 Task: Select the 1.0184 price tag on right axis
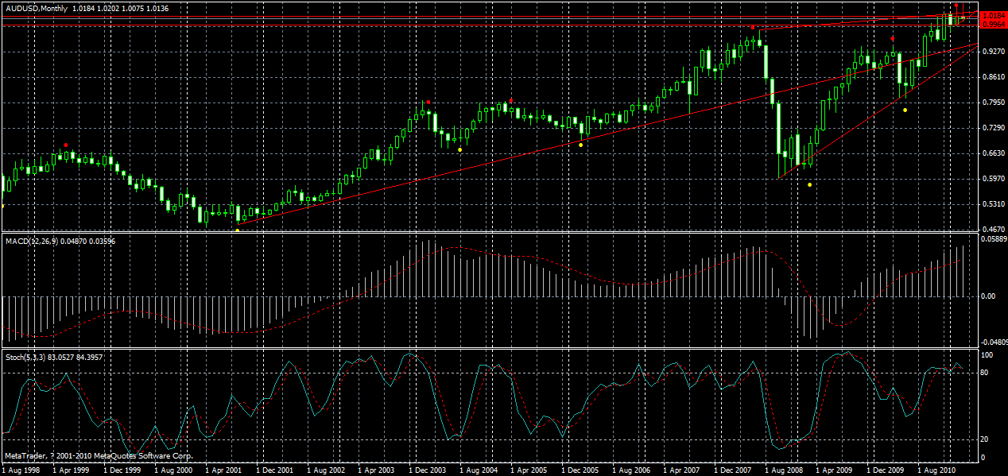992,14
